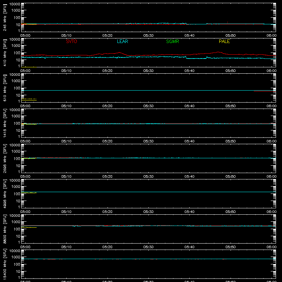Viewport: 282px width, 282px height.
Task: Click the 10000 y-axis value of 245 MHz panel
Action: point(15,4)
